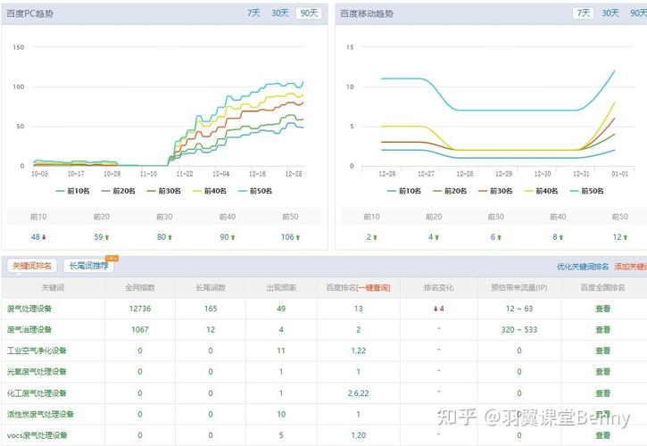Select 90天 range for 百度PC趋势

[x=308, y=13]
